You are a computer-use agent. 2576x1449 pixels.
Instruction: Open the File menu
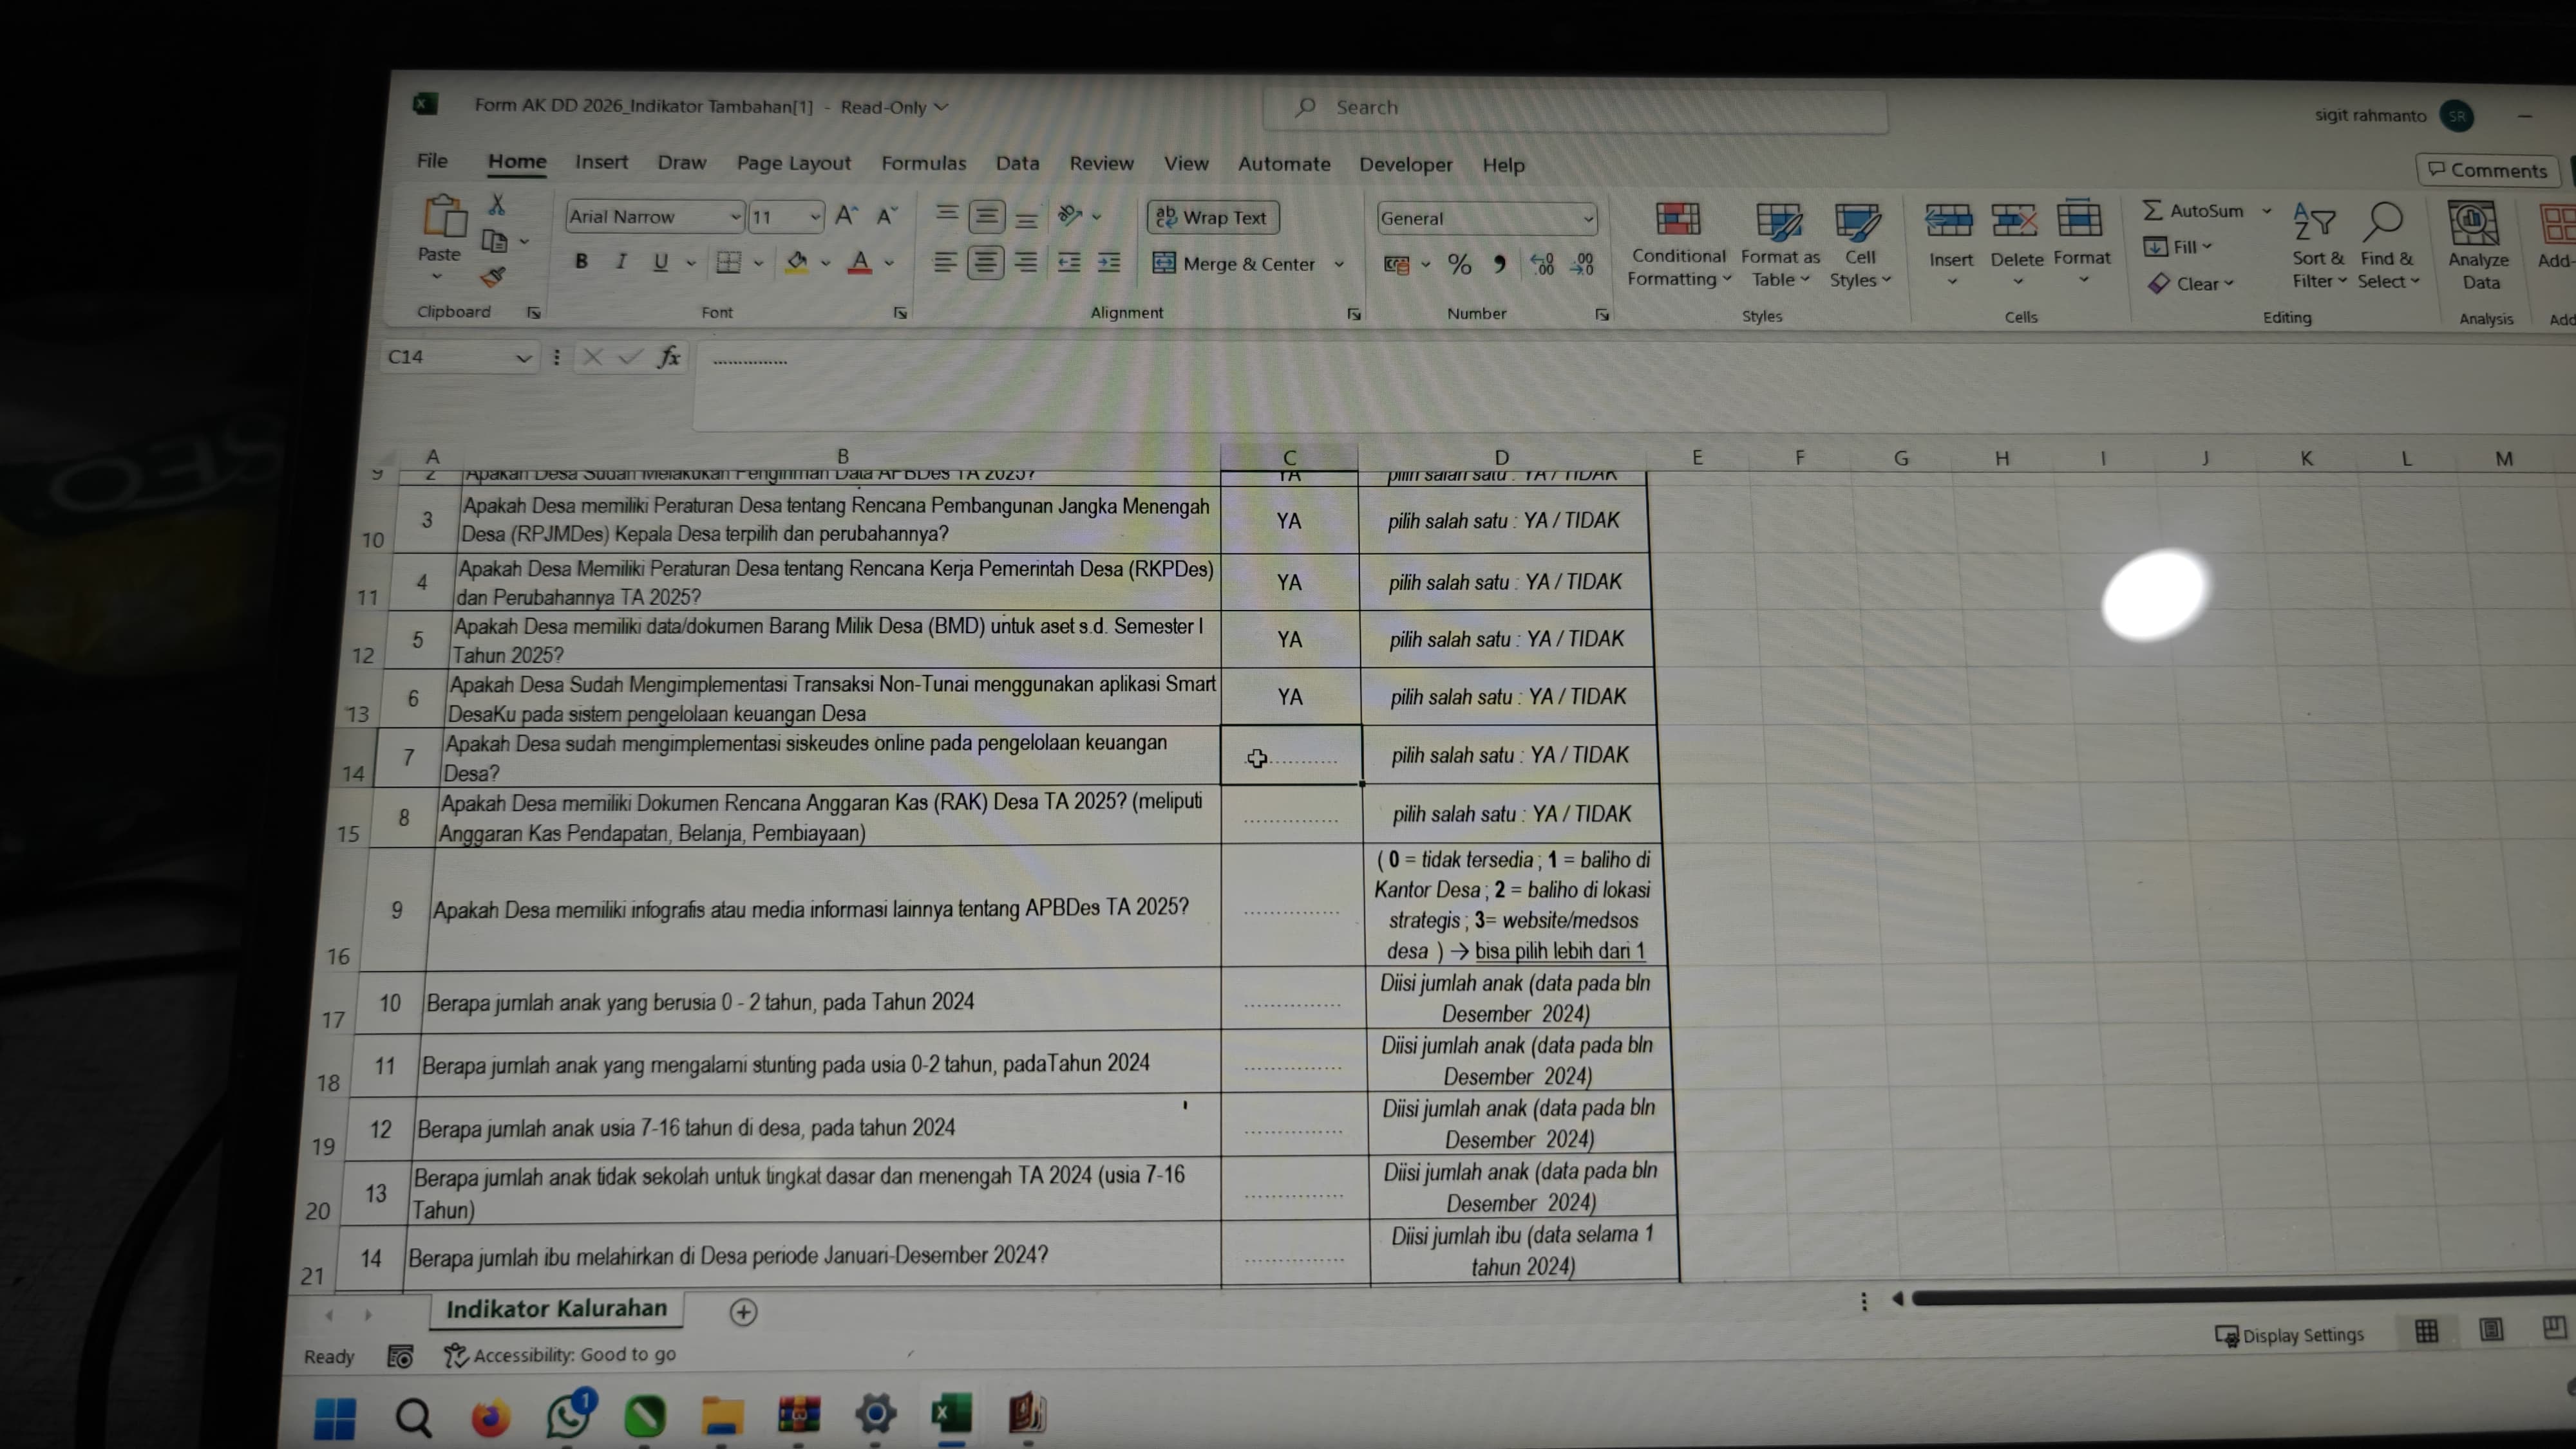click(x=432, y=161)
